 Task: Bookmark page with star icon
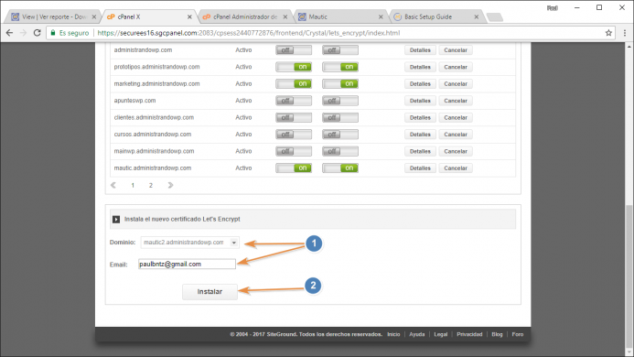pyautogui.click(x=608, y=33)
